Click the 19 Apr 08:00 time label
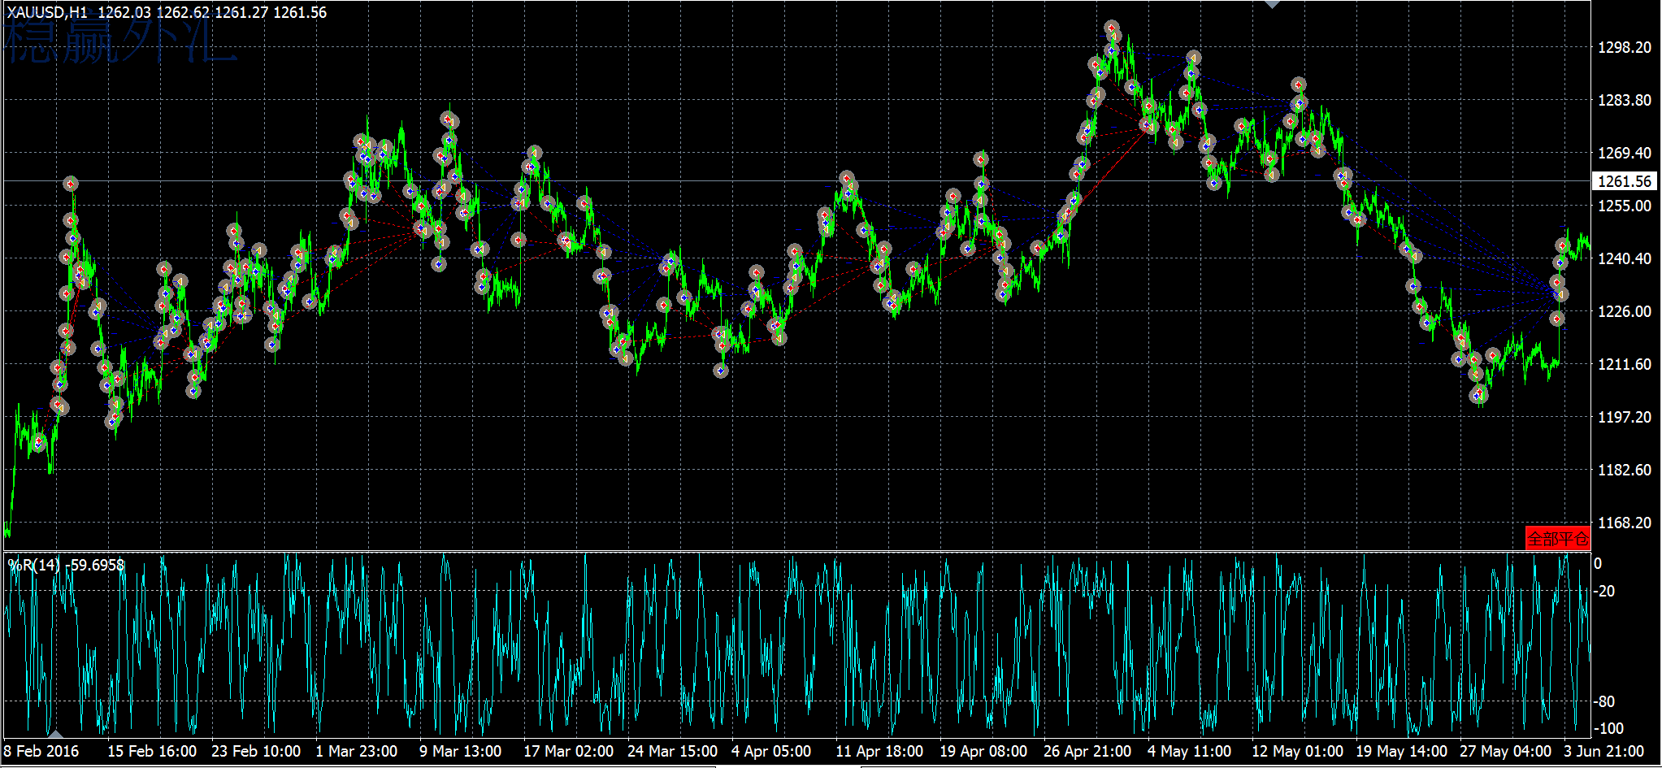1662x768 pixels. [984, 751]
